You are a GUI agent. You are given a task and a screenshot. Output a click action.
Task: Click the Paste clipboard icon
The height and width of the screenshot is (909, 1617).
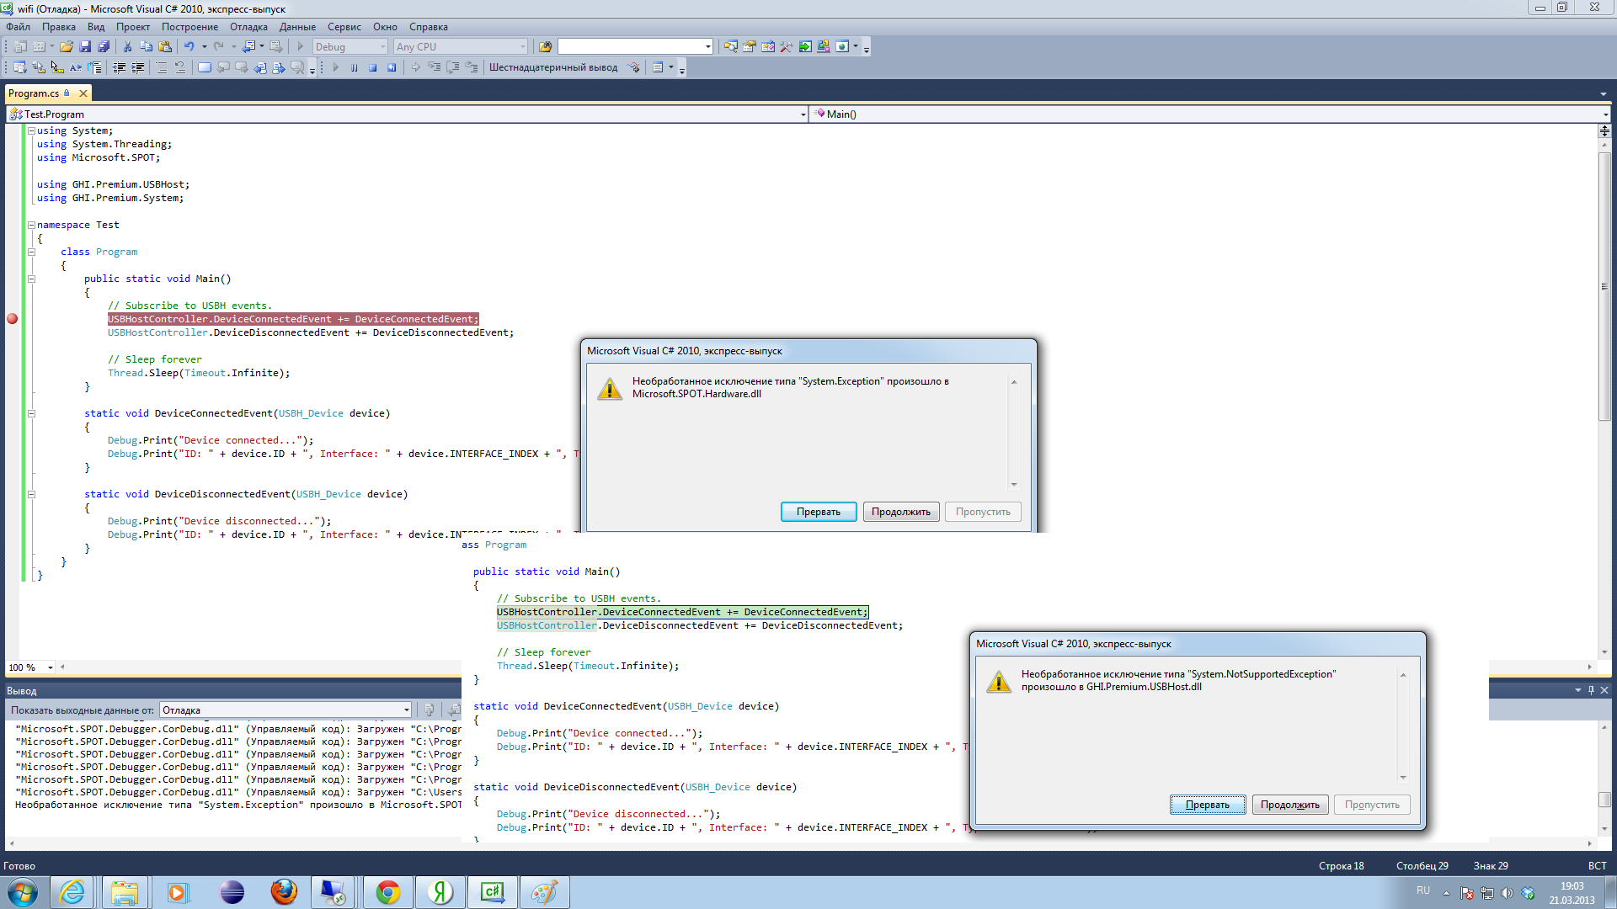(165, 47)
